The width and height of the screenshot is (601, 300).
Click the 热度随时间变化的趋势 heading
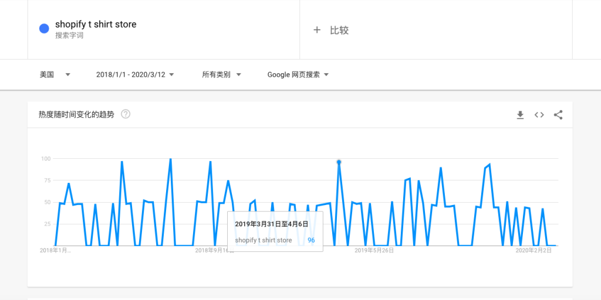pos(76,114)
